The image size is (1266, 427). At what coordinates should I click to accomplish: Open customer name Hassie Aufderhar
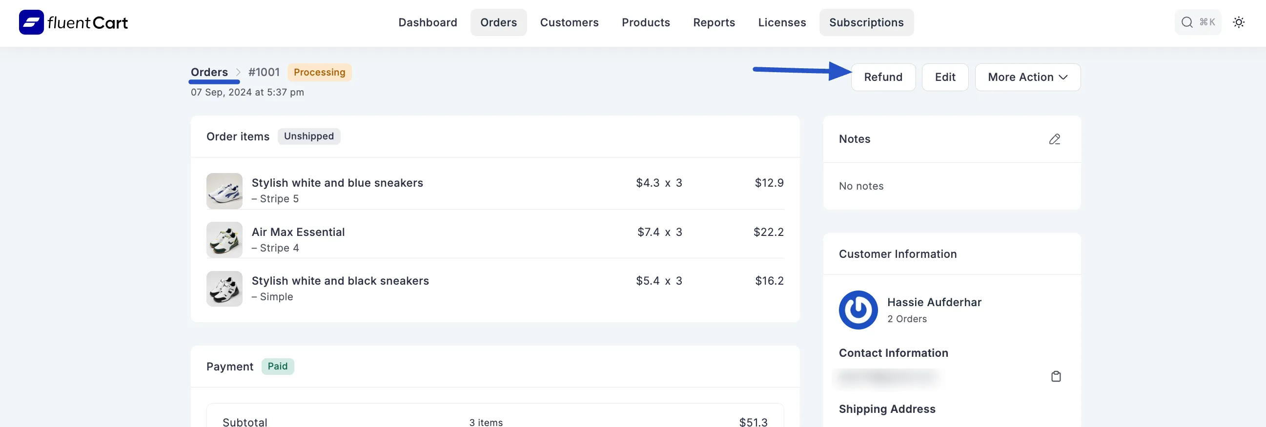coord(934,302)
